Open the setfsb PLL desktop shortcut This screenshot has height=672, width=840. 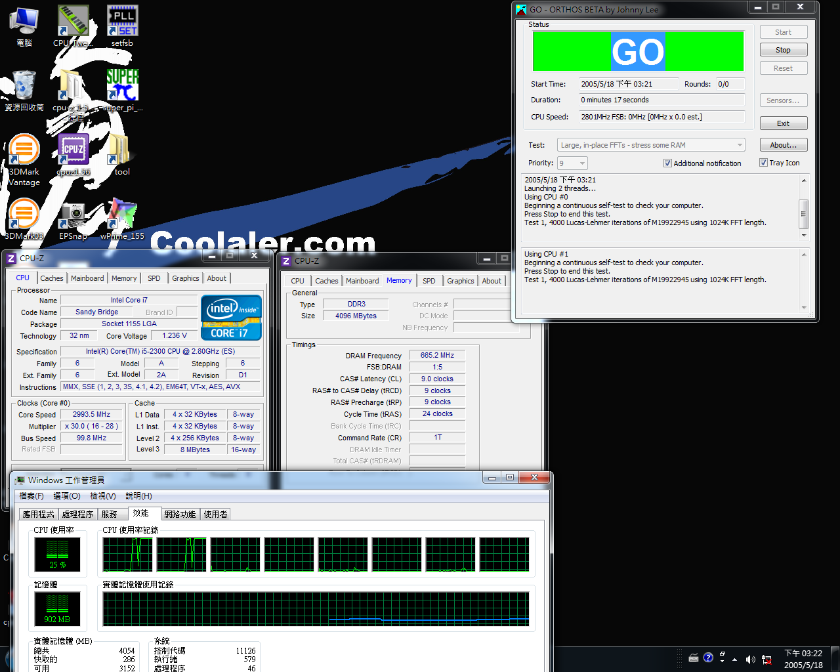click(x=122, y=26)
